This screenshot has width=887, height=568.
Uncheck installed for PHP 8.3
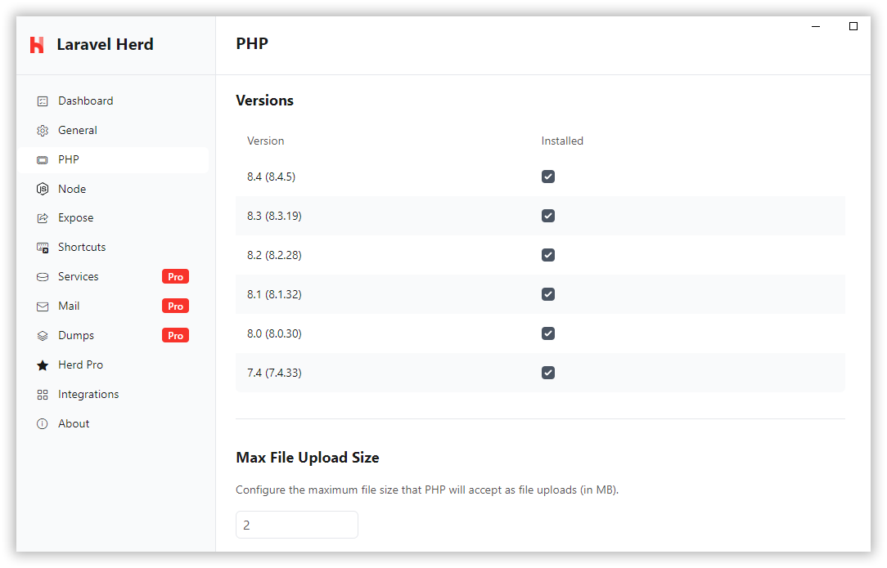(547, 215)
